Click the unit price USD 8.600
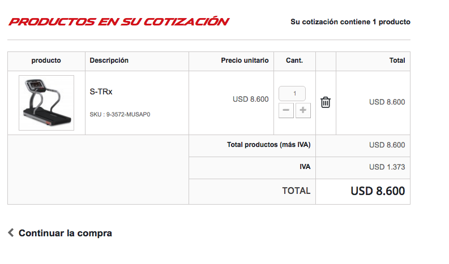Image resolution: width=449 pixels, height=264 pixels. (x=251, y=99)
